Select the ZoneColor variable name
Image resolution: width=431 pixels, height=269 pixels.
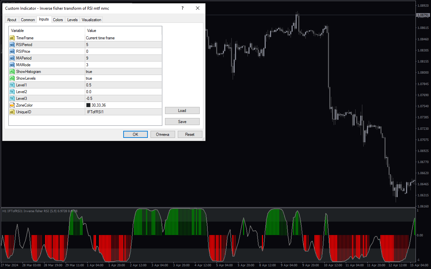(25, 105)
